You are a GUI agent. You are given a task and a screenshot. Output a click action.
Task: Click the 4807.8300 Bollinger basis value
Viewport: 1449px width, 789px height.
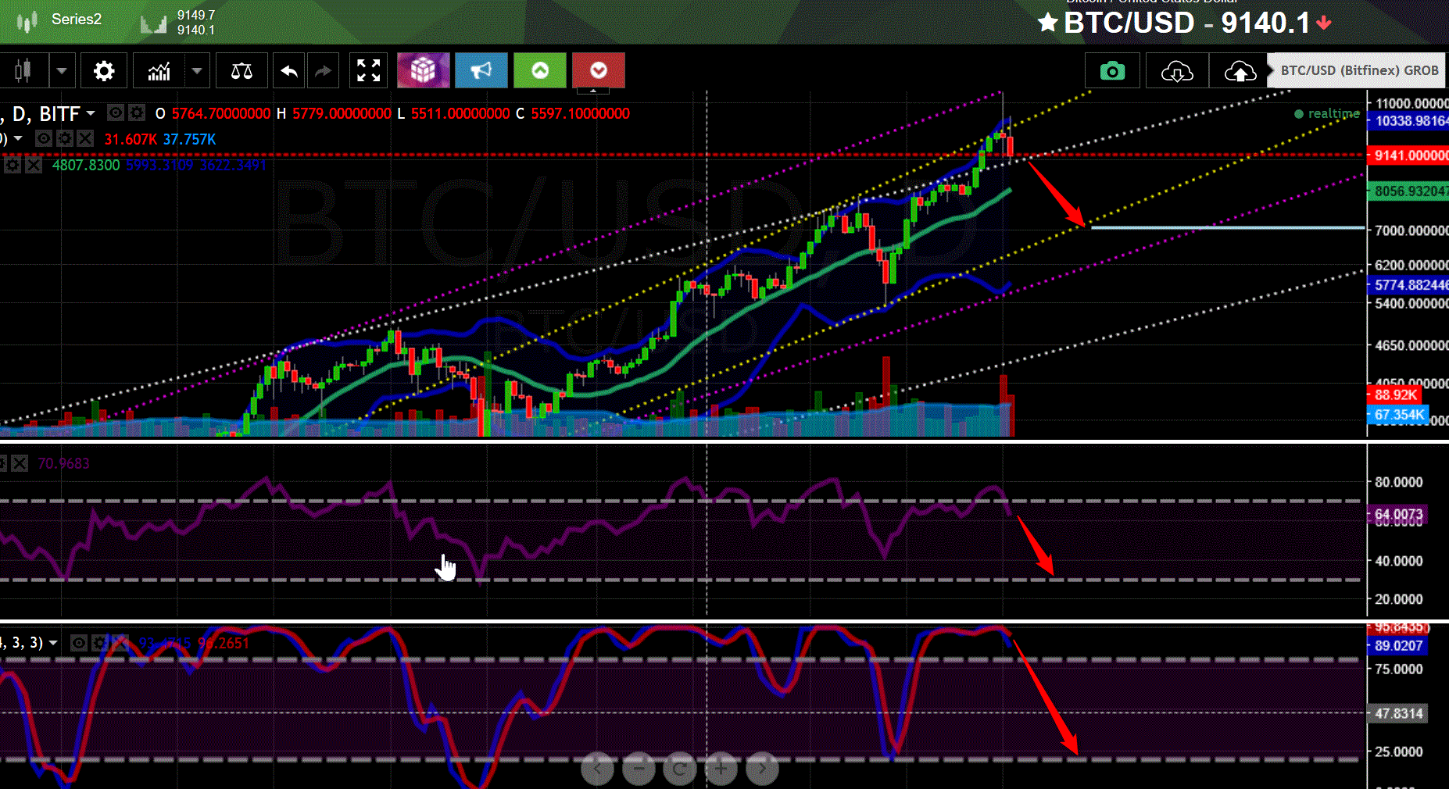click(x=86, y=165)
